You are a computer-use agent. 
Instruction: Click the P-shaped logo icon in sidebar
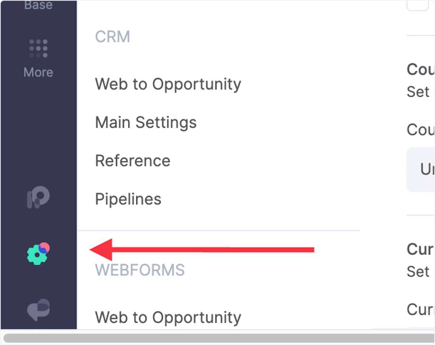(38, 198)
